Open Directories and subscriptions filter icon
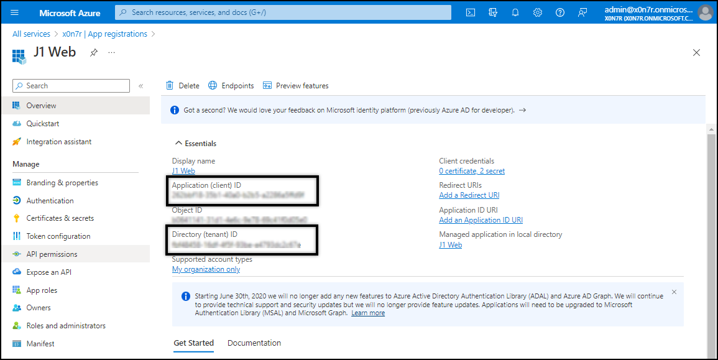718x360 pixels. 493,13
